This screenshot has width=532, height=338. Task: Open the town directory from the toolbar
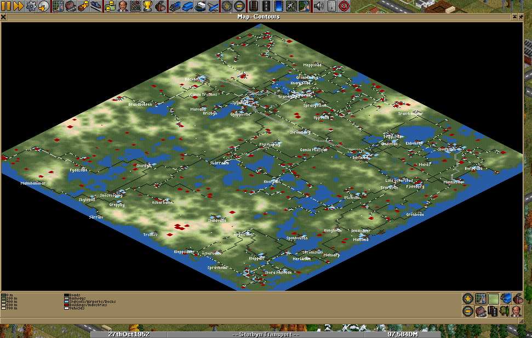[71, 6]
